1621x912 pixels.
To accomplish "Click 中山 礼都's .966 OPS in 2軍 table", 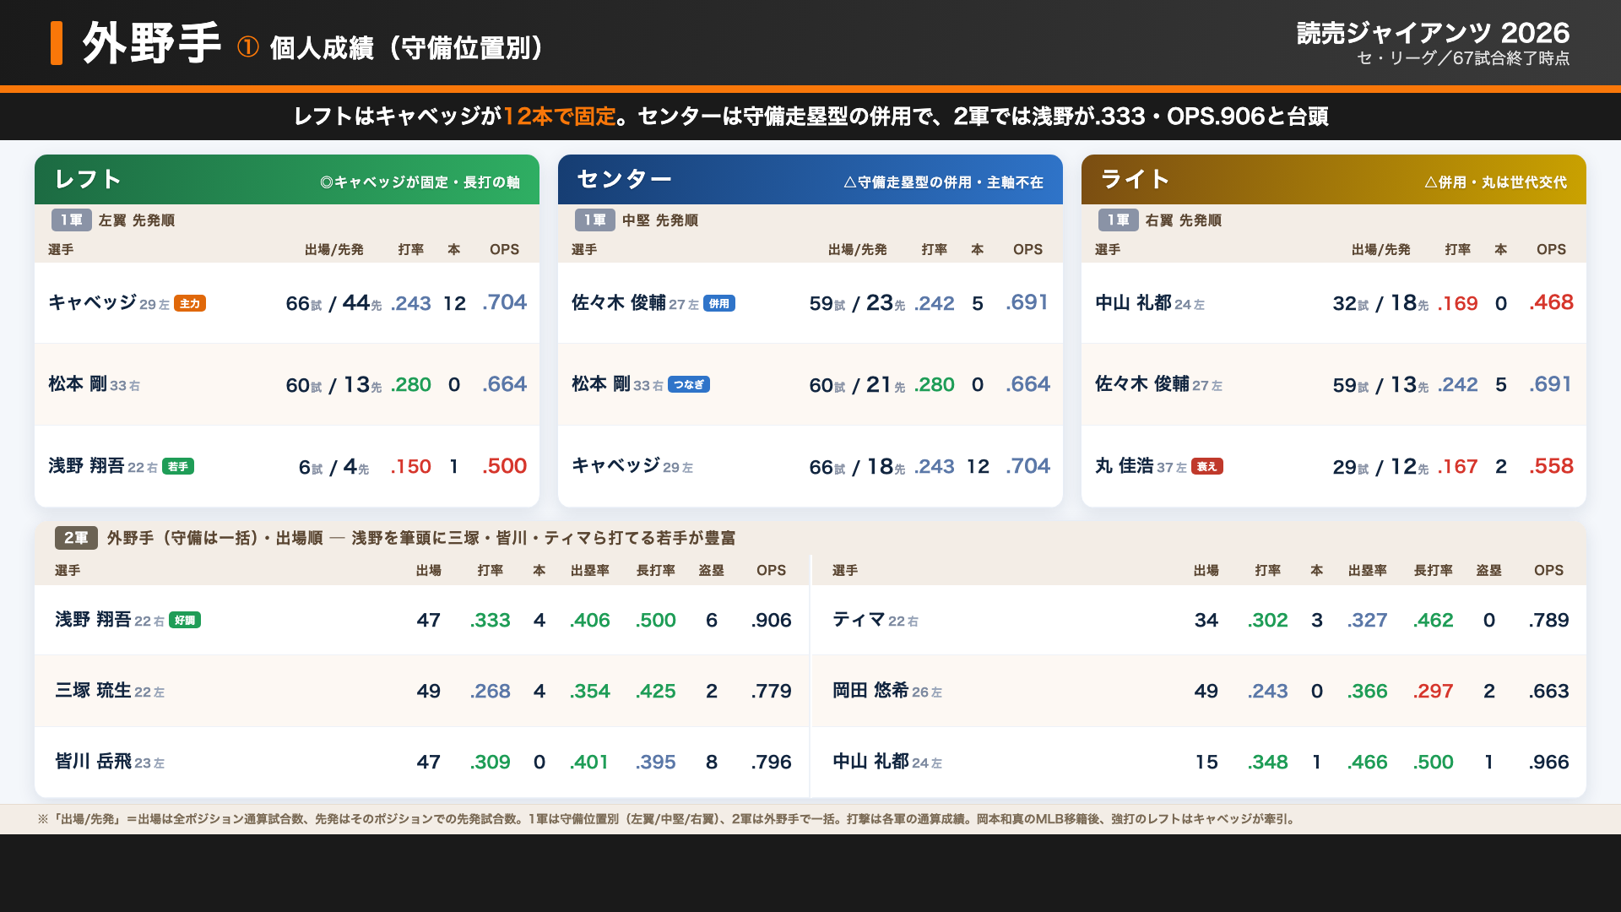I will pos(1549,763).
